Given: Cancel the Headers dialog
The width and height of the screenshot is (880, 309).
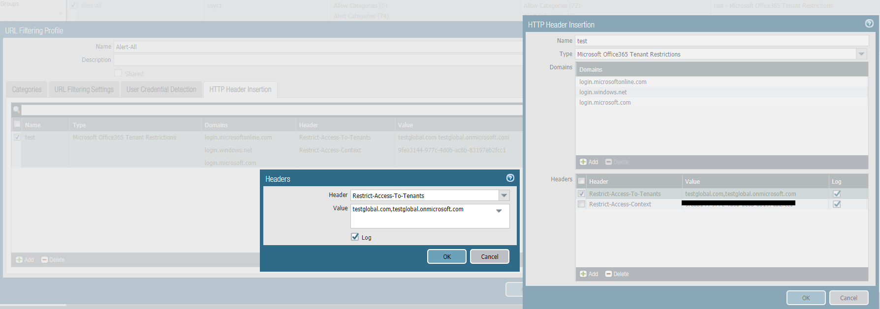Looking at the screenshot, I should click(x=490, y=256).
